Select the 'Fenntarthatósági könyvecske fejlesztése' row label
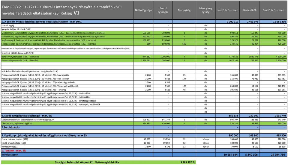 coord(53,37)
